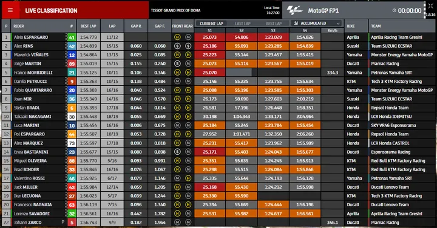Viewport: 437px width, 228px height.
Task: Click Pol Espargaro's front tyre H icon
Action: click(x=177, y=134)
